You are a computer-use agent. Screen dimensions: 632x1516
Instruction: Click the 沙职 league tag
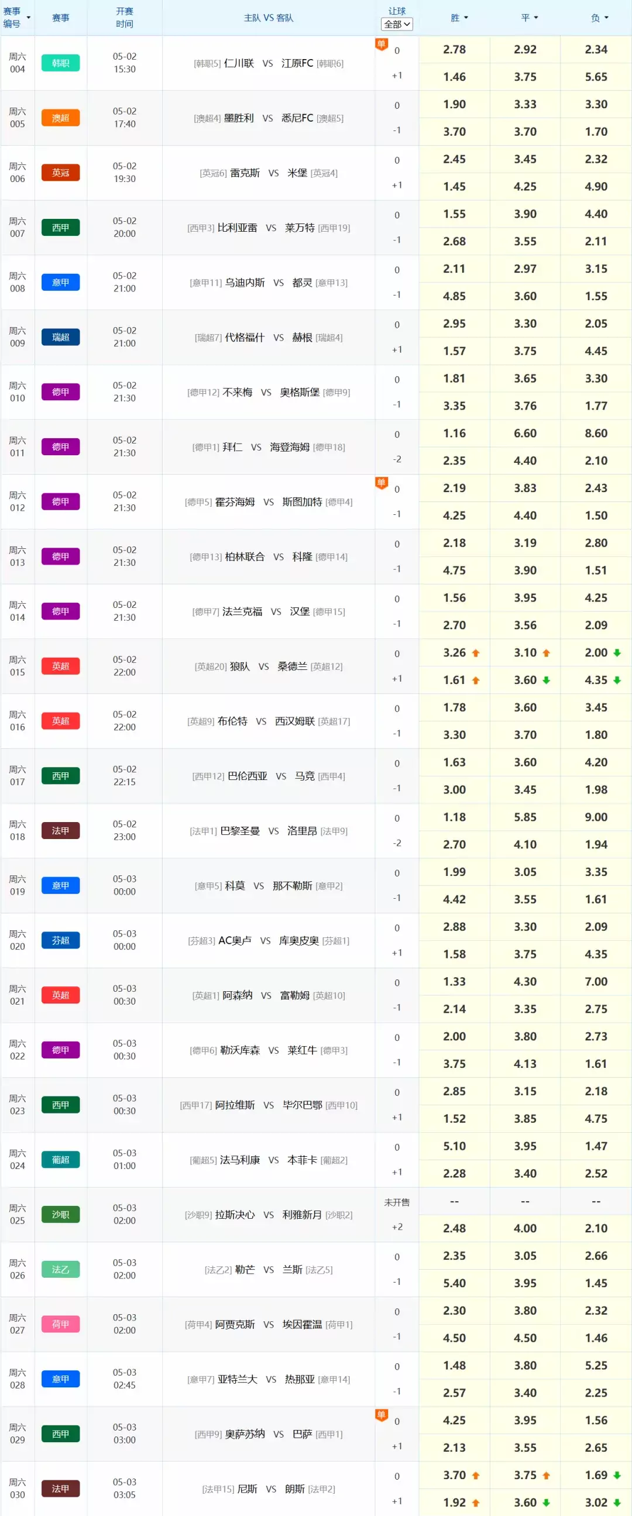[61, 1215]
